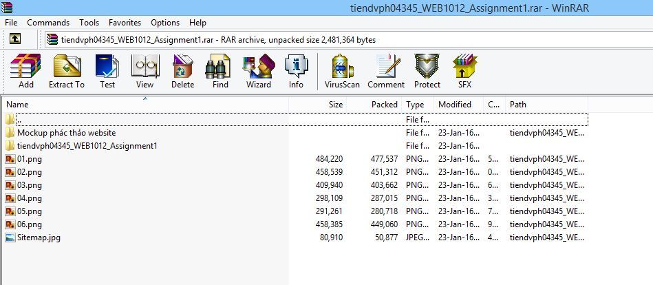Select the 05.png file name

click(x=30, y=211)
